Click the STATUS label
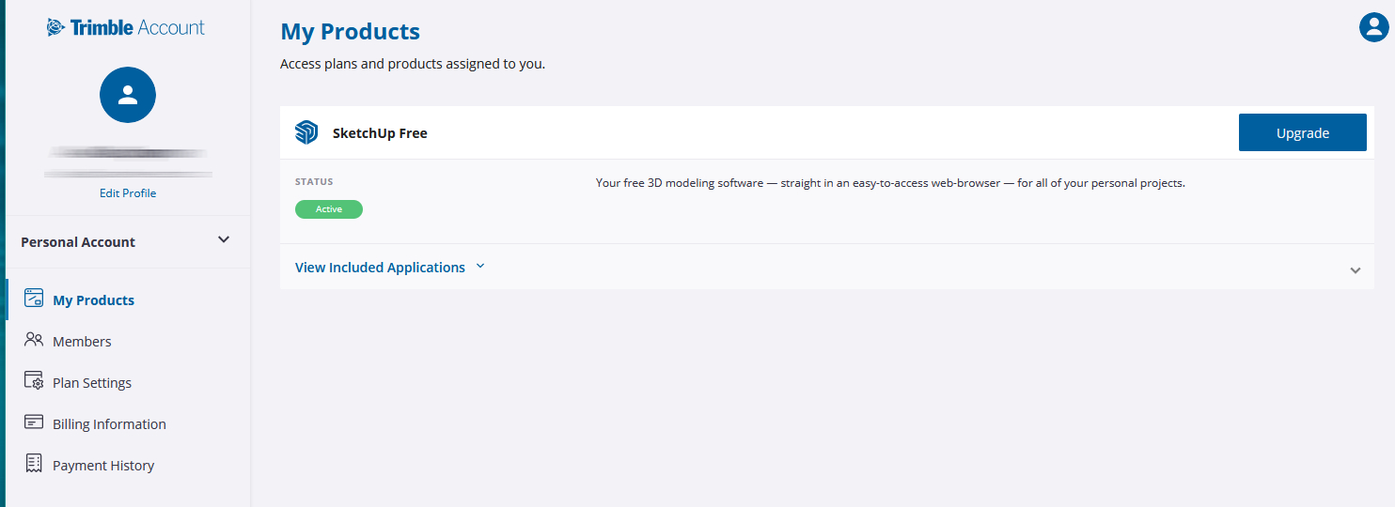The width and height of the screenshot is (1395, 507). click(x=314, y=182)
